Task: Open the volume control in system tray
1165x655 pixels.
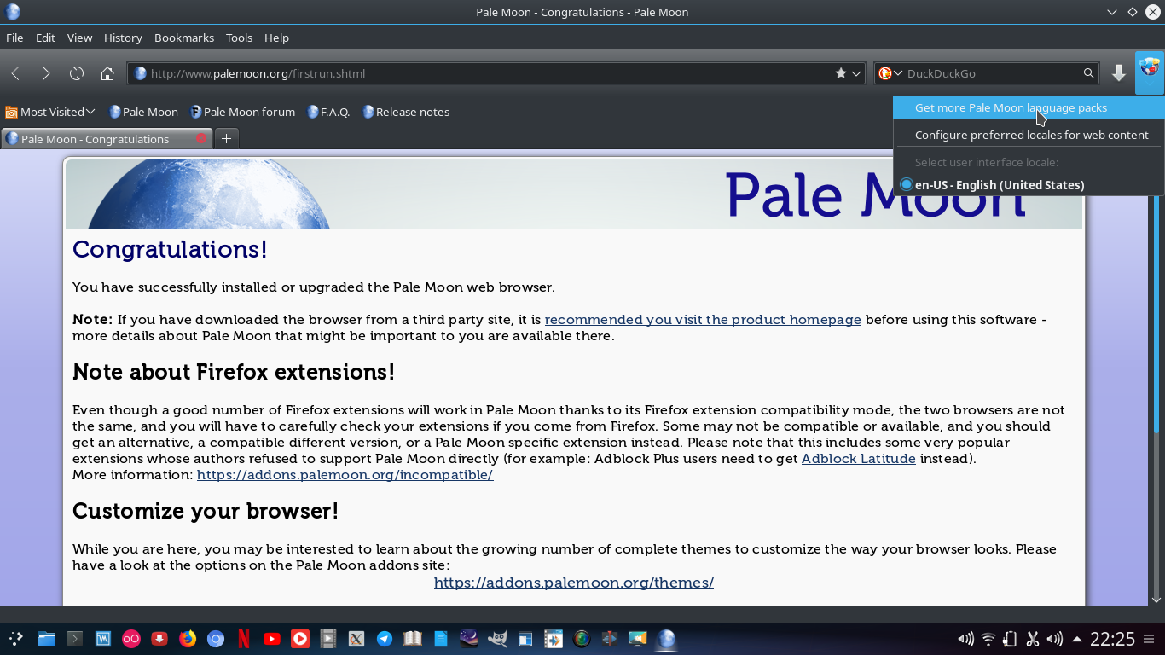Action: 965,638
